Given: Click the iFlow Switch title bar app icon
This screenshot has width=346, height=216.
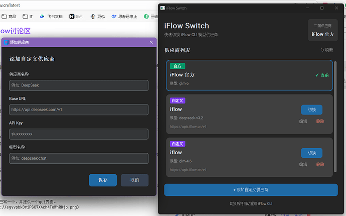Looking at the screenshot, I should coord(162,8).
